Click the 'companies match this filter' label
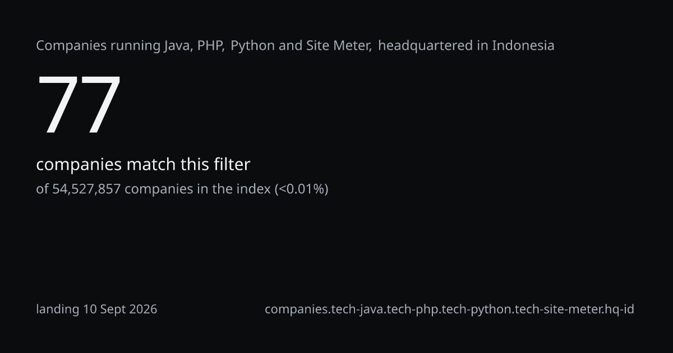 (143, 165)
